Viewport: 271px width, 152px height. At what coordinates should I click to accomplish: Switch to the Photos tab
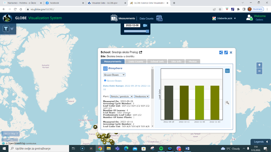pyautogui.click(x=192, y=62)
